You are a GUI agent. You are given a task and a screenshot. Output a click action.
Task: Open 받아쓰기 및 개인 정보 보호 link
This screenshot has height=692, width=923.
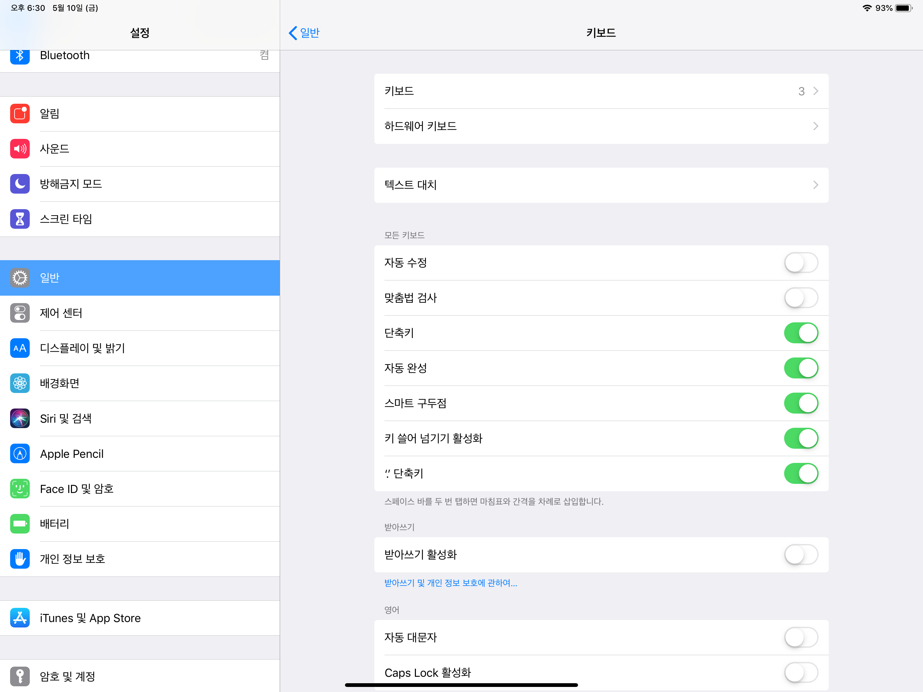click(x=450, y=583)
